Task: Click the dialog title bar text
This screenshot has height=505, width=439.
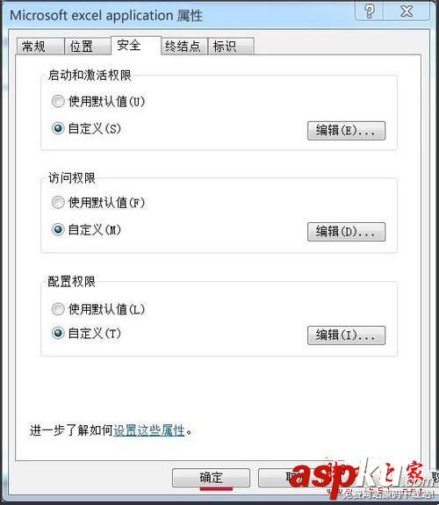Action: pyautogui.click(x=106, y=16)
